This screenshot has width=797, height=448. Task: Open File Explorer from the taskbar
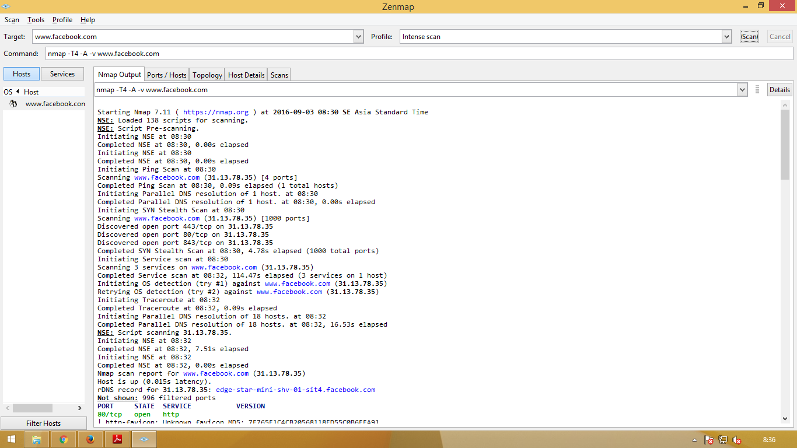(36, 439)
